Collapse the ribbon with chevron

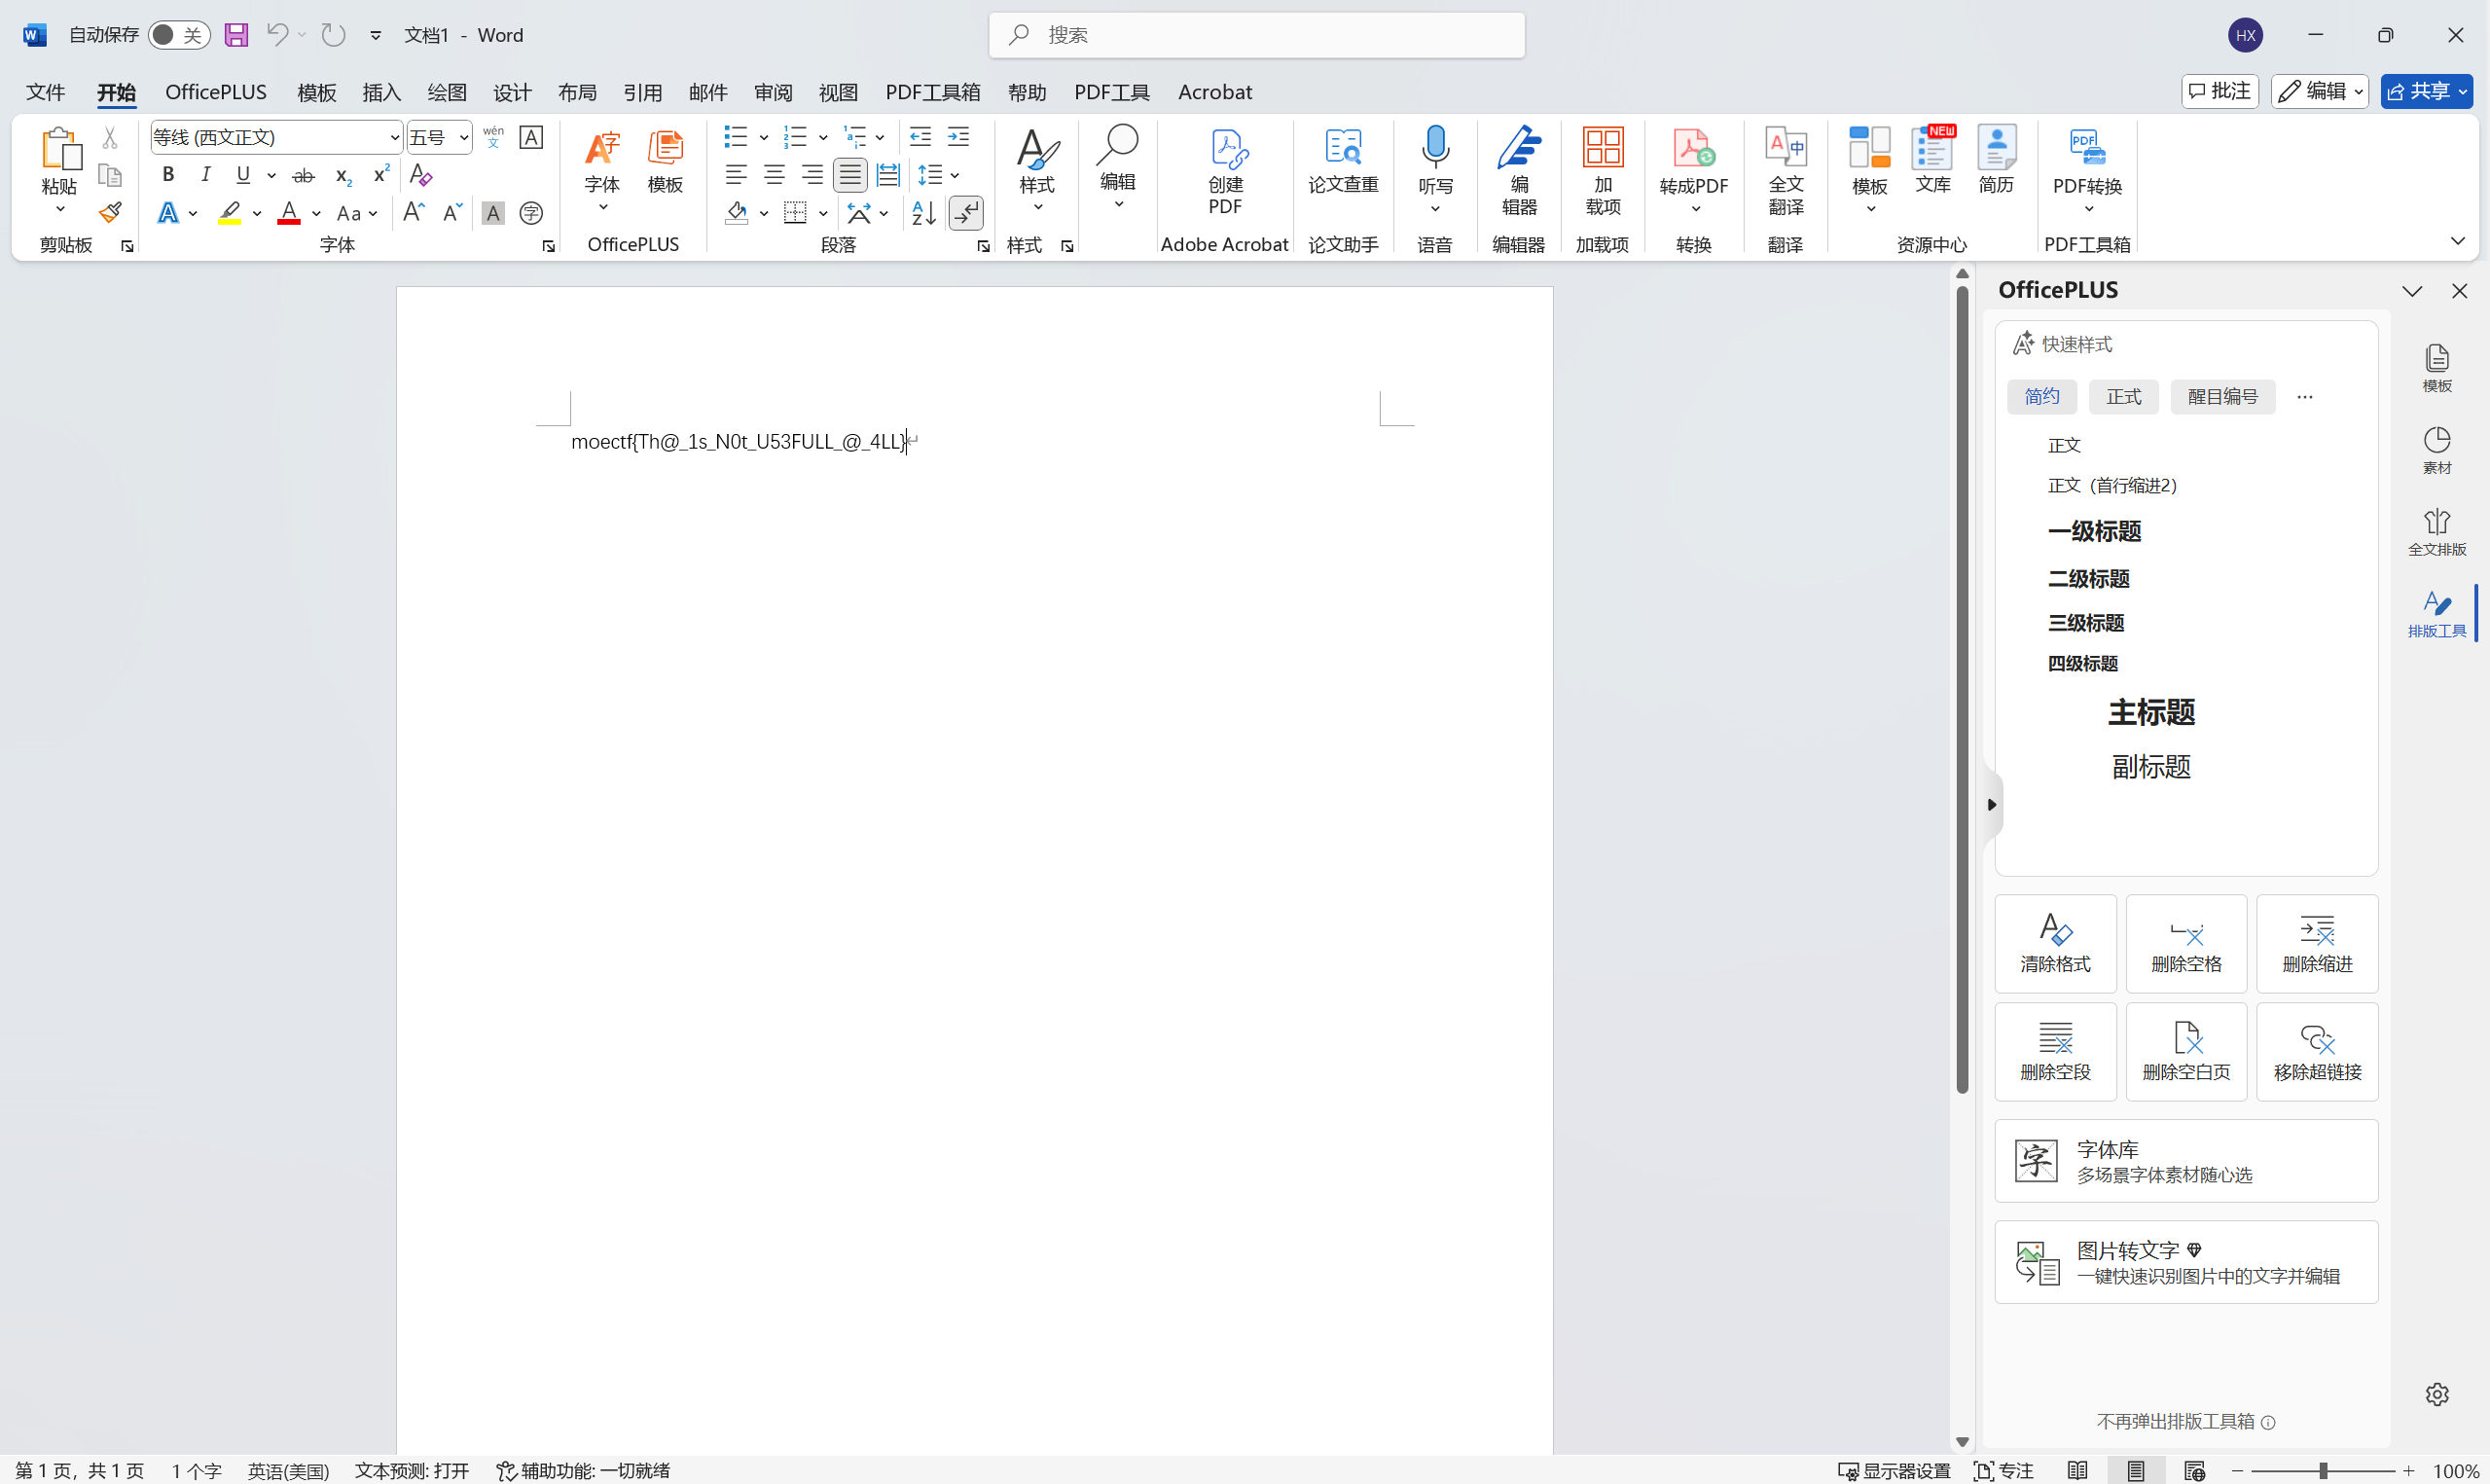[x=2458, y=241]
